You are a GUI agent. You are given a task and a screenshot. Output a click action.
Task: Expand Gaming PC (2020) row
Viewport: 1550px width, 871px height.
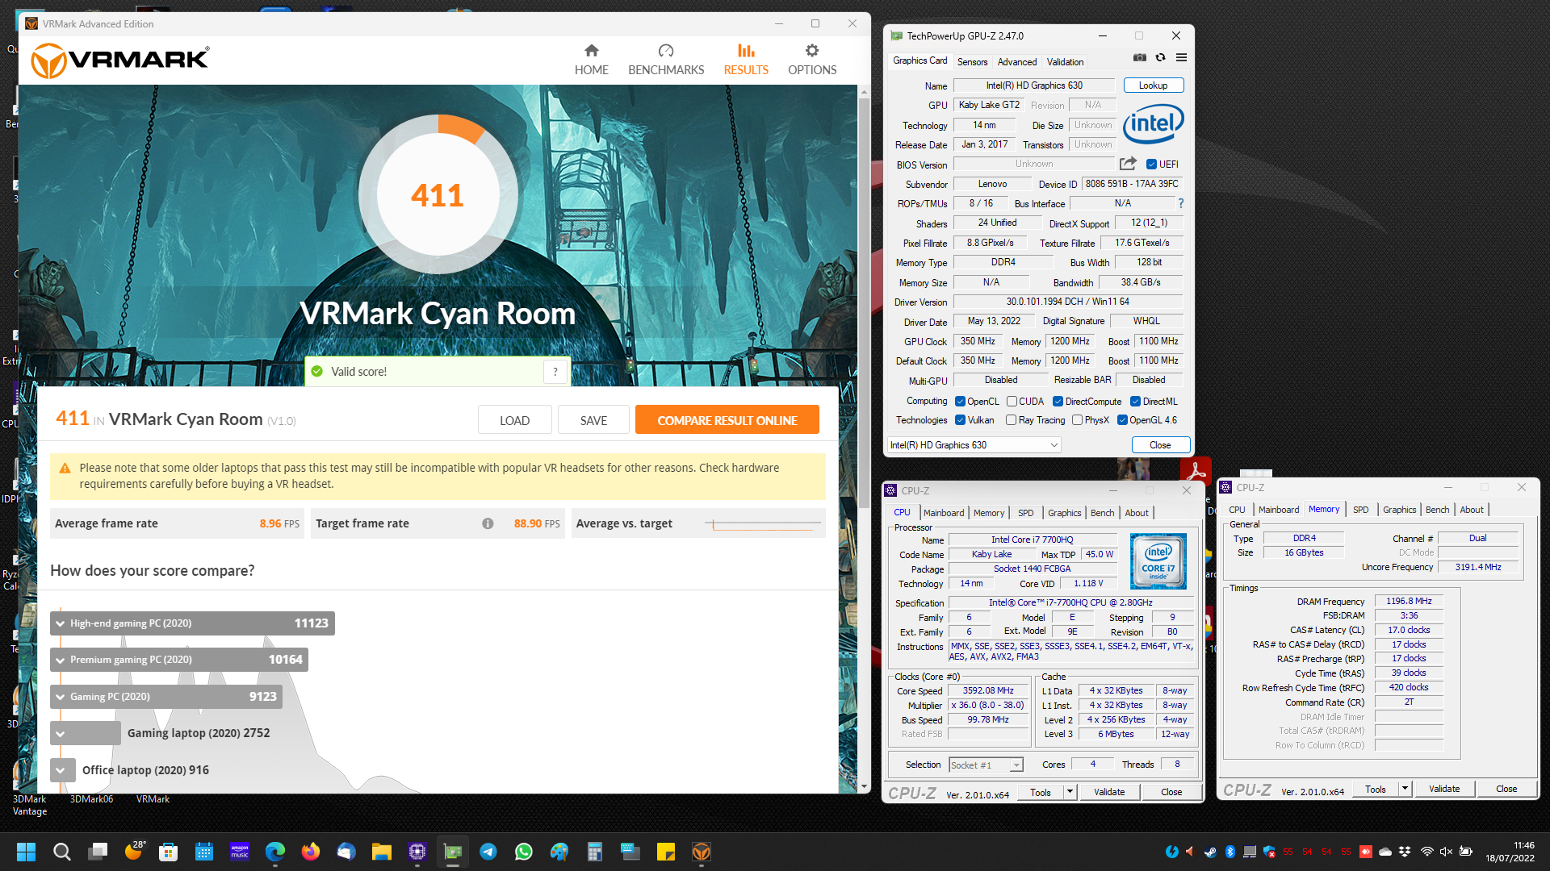[166, 697]
